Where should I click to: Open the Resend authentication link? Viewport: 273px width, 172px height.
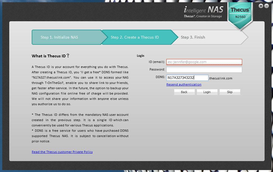184,84
